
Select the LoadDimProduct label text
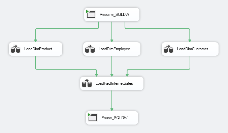38,49
